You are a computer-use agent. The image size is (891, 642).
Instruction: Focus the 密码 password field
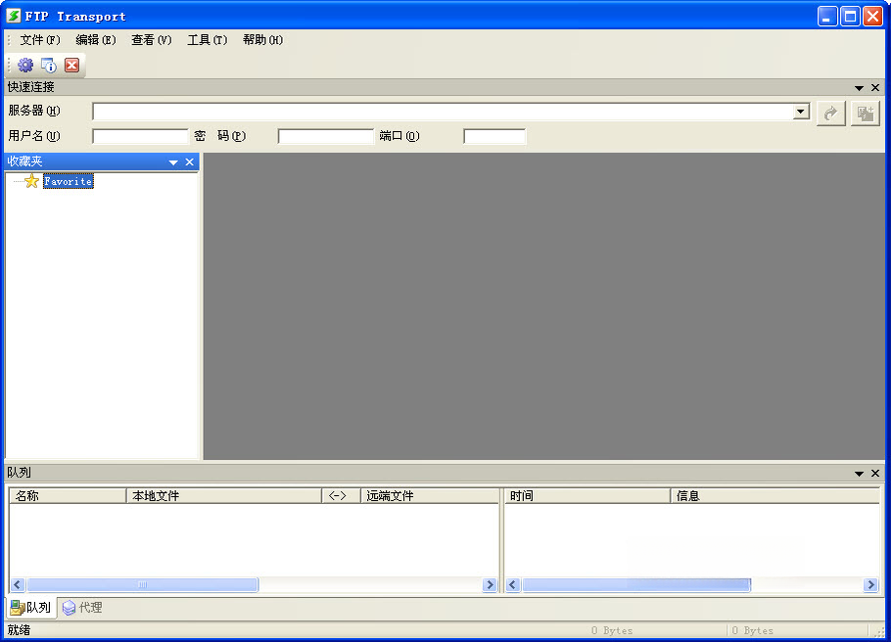coord(326,136)
